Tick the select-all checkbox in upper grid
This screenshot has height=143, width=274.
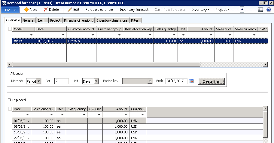[x=10, y=29]
